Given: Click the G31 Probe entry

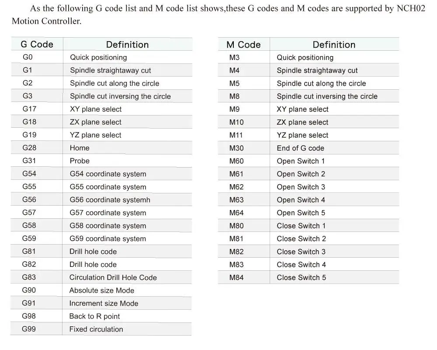Looking at the screenshot, I should (x=101, y=161).
